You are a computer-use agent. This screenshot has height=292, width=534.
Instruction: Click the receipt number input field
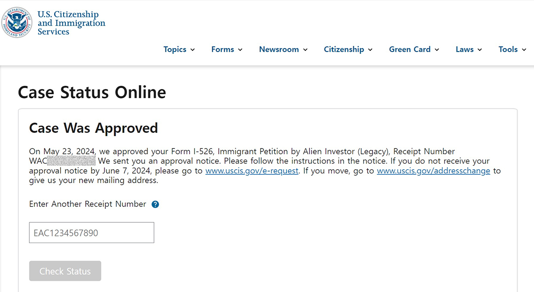[x=92, y=233]
